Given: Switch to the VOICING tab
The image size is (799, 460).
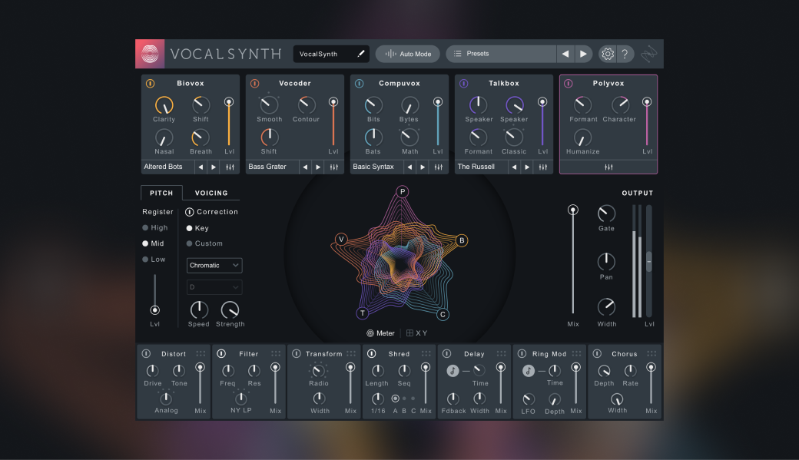Looking at the screenshot, I should coord(211,193).
